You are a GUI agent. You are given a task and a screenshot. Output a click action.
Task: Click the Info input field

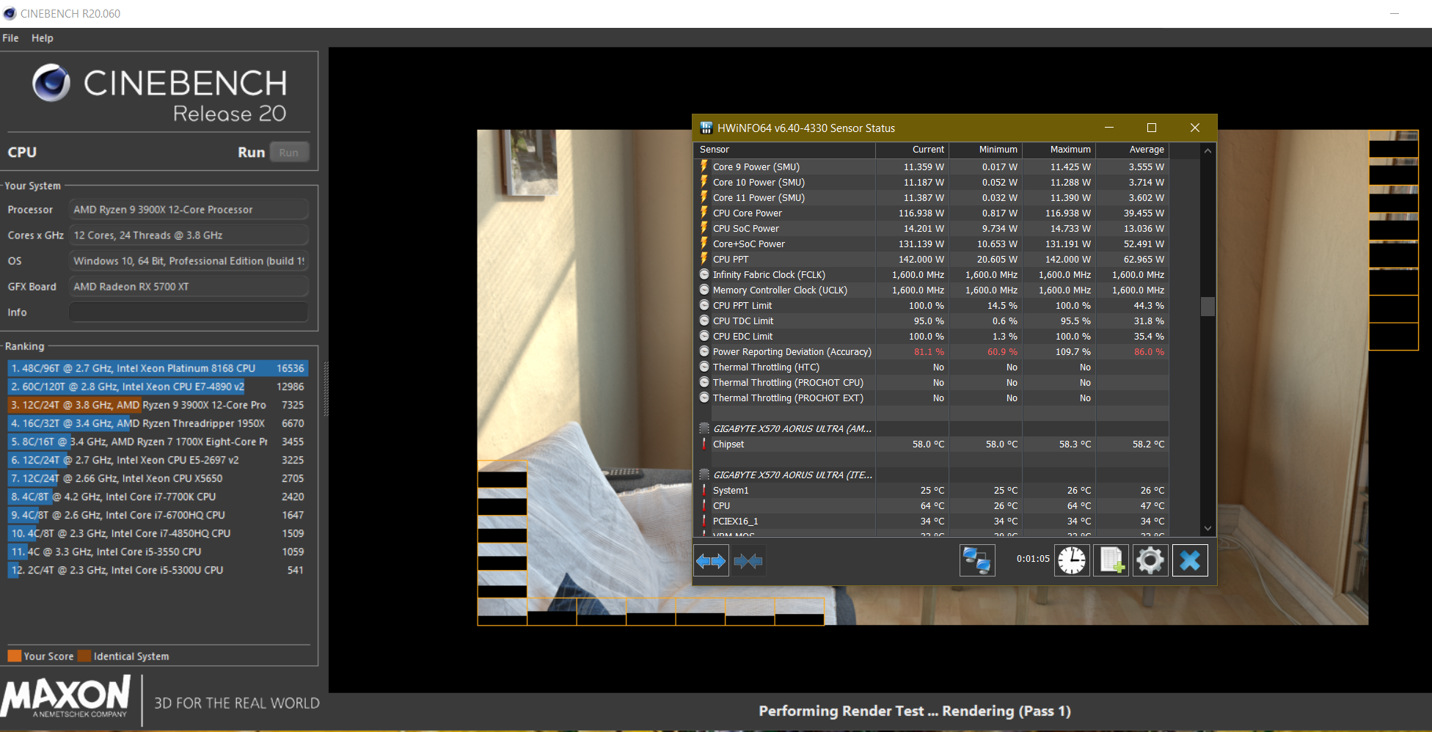(x=189, y=312)
